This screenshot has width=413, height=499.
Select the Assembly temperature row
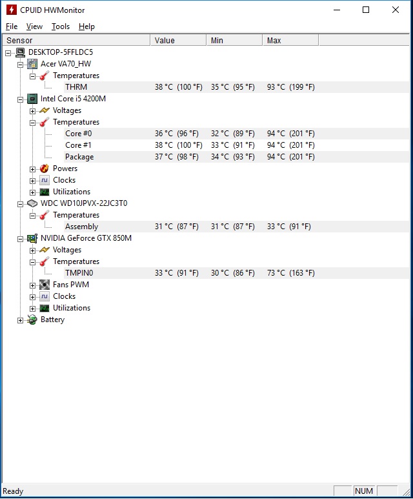(236, 227)
